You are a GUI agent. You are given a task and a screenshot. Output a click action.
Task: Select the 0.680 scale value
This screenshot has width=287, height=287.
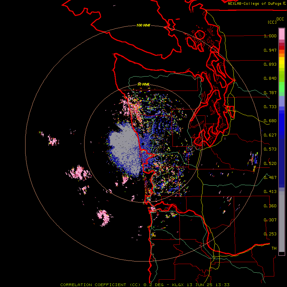click(270, 121)
